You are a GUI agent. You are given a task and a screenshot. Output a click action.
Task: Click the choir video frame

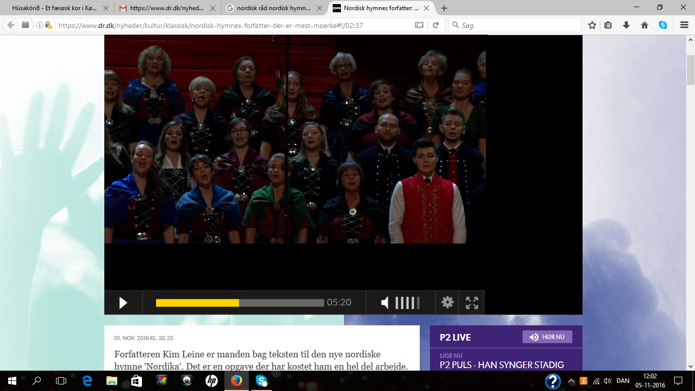tap(295, 139)
